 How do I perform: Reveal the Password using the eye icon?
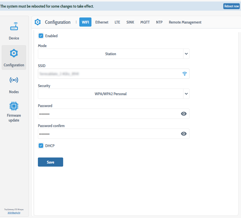tap(184, 113)
